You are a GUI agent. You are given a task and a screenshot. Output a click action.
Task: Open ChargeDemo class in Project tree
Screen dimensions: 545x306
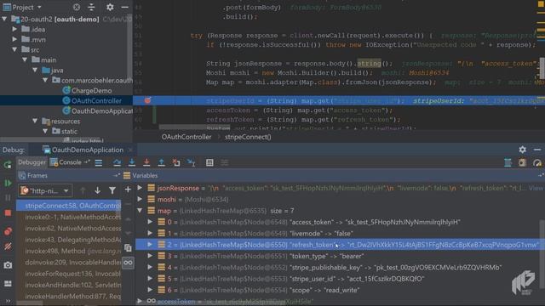click(91, 91)
